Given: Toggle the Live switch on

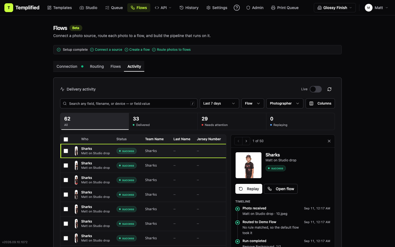Looking at the screenshot, I should [x=316, y=89].
